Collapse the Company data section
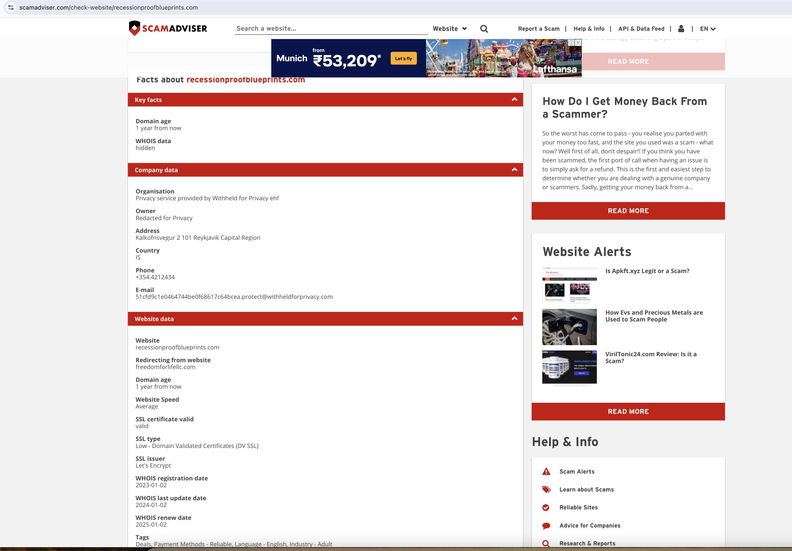792x551 pixels. click(514, 170)
